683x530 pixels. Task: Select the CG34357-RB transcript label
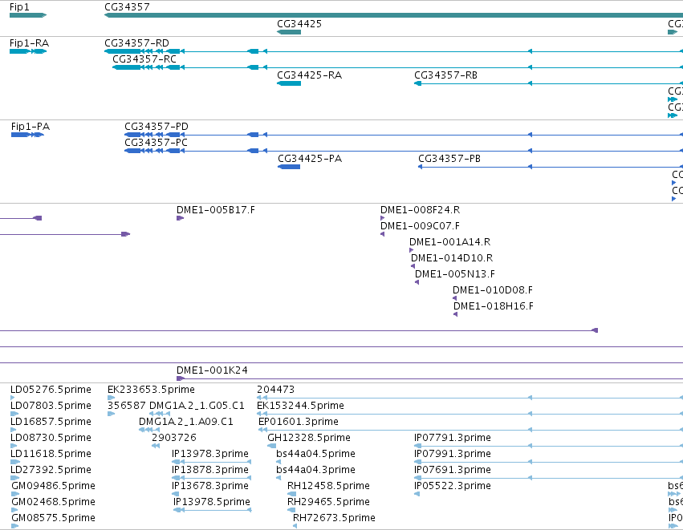point(446,75)
